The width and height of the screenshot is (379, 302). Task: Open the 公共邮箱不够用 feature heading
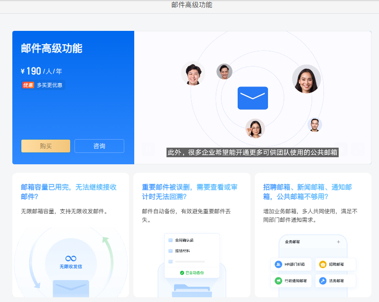tap(307, 191)
